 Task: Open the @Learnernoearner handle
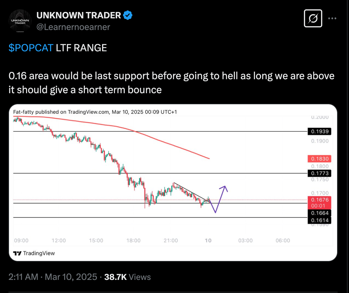73,27
